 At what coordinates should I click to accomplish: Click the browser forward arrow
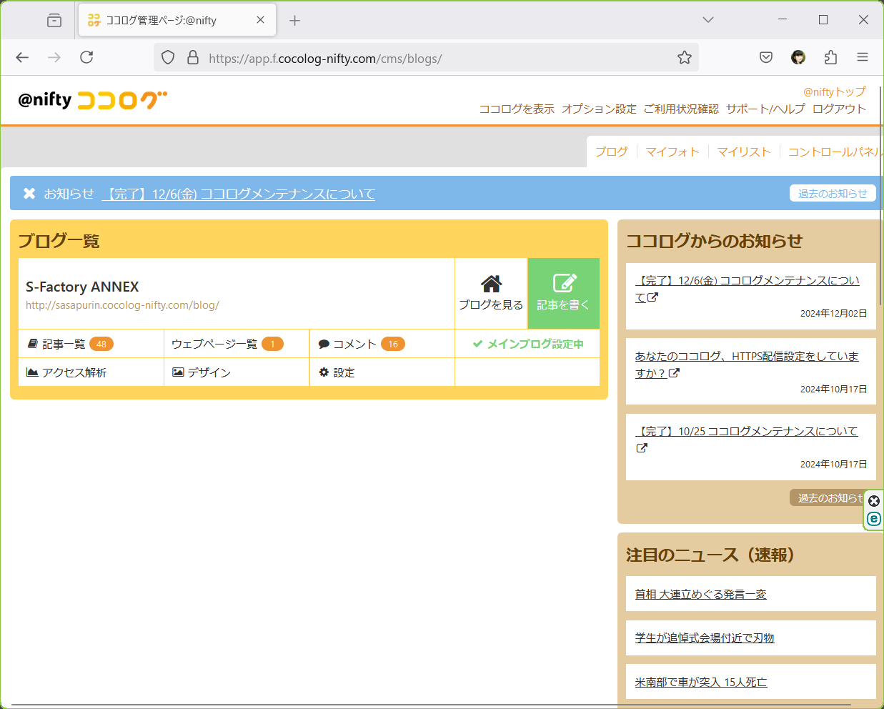point(54,57)
